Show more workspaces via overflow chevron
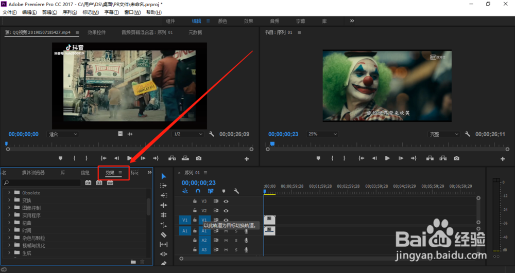The width and height of the screenshot is (515, 273). 352,21
